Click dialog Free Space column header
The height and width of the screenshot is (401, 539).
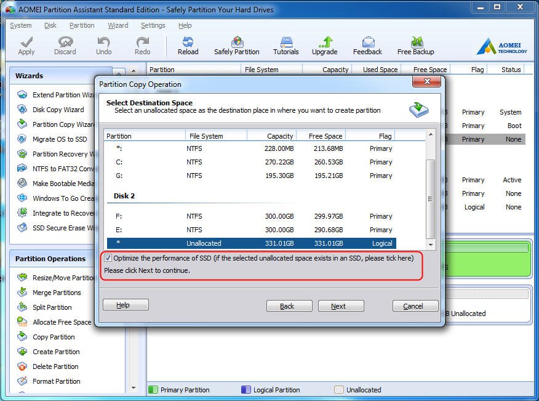point(321,136)
